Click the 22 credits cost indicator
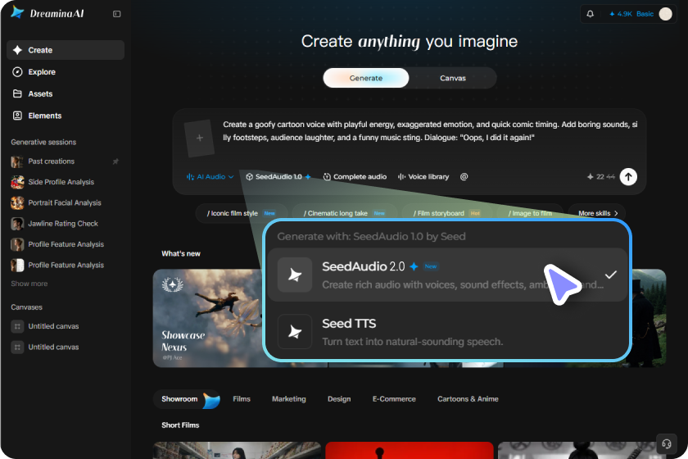Viewport: 688px width, 459px height. click(x=600, y=177)
